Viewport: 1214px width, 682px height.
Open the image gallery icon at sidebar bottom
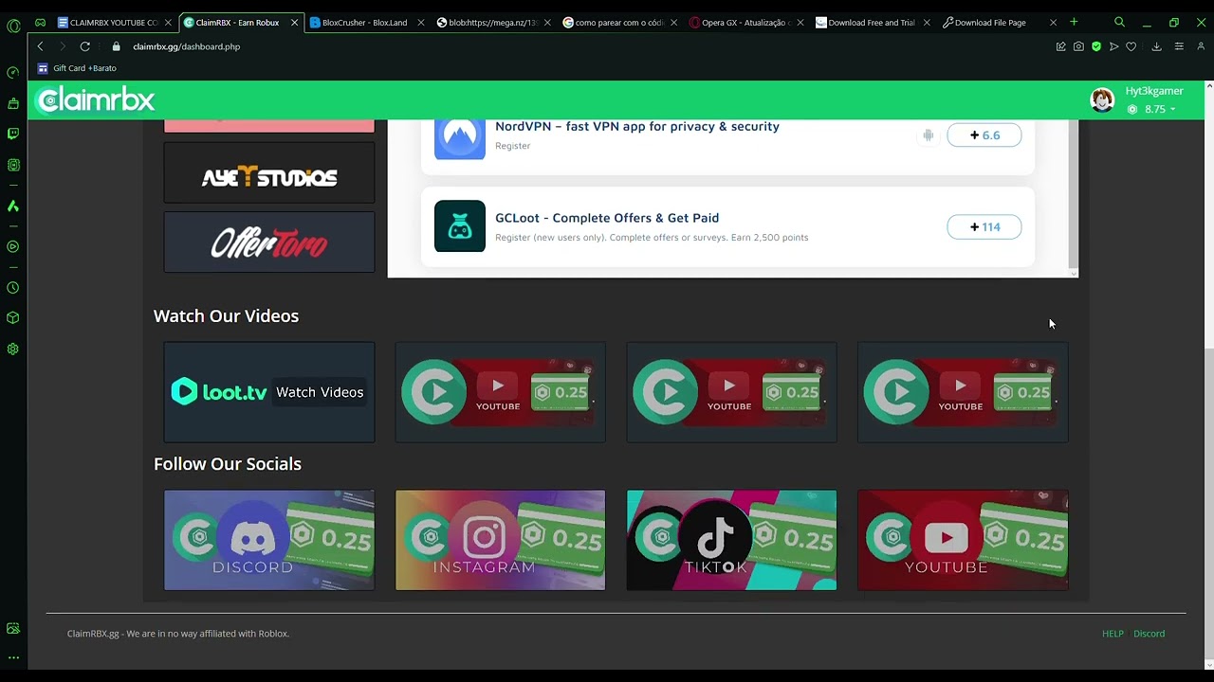coord(13,628)
